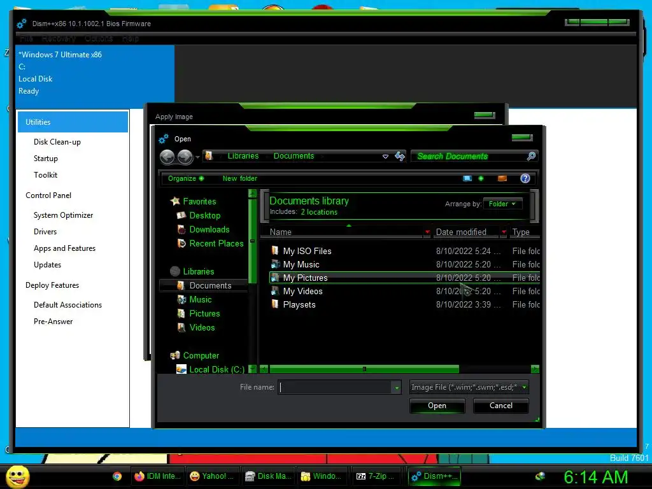Image resolution: width=652 pixels, height=489 pixels.
Task: Open Date modified column filter arrow
Action: [x=504, y=232]
